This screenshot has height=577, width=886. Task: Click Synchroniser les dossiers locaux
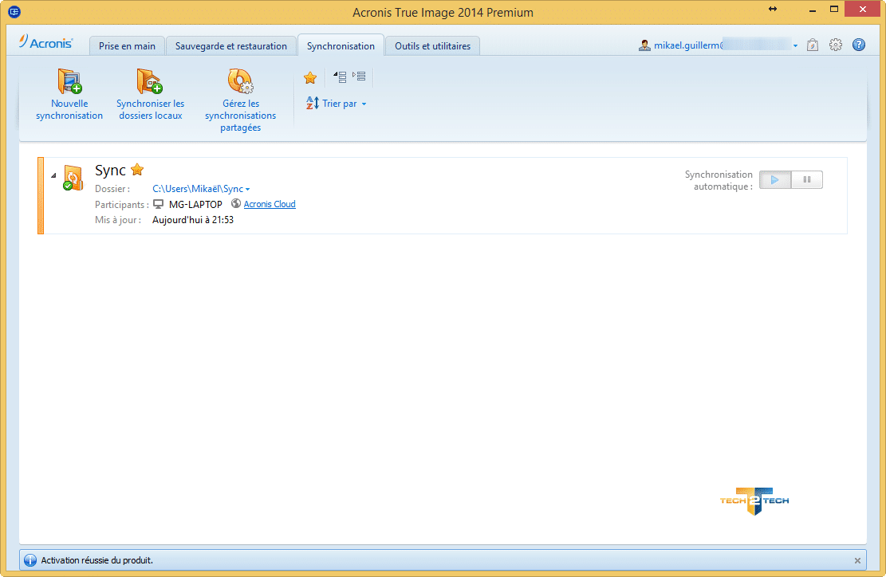150,95
